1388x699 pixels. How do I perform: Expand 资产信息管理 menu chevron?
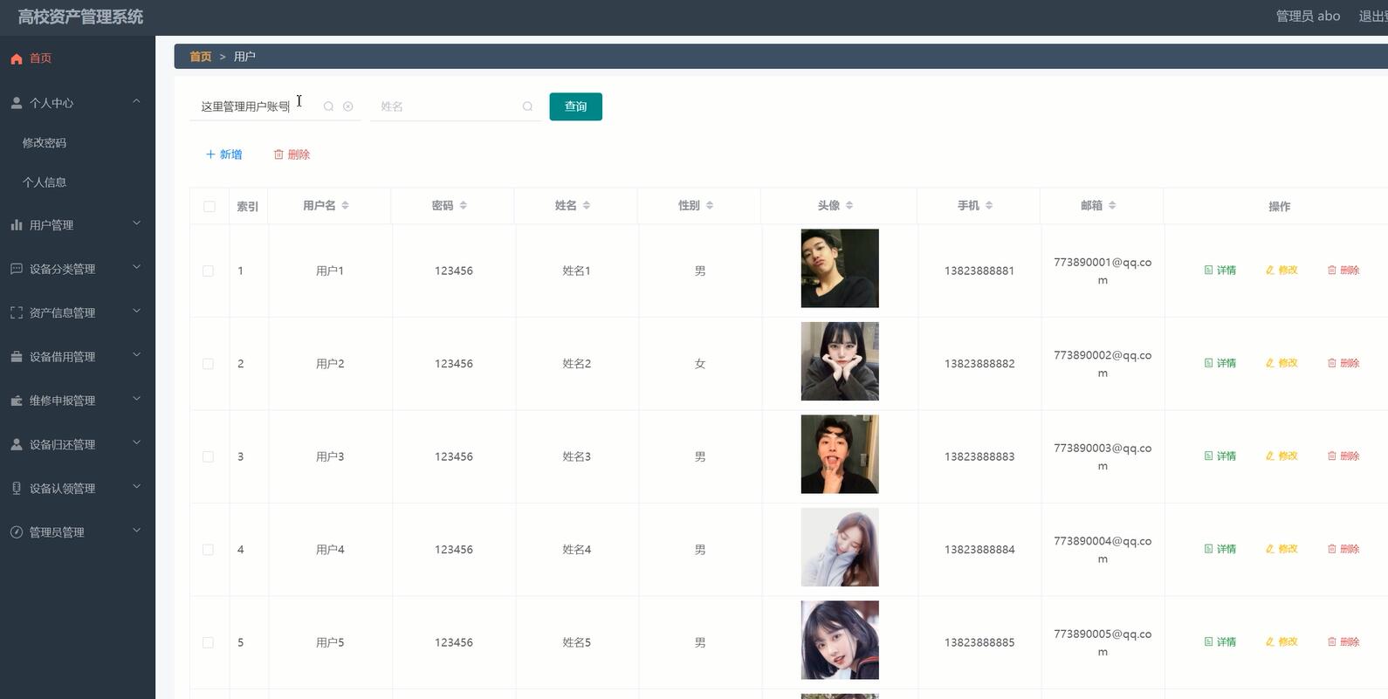[136, 311]
